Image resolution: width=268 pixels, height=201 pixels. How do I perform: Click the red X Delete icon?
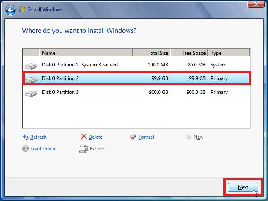click(x=84, y=137)
